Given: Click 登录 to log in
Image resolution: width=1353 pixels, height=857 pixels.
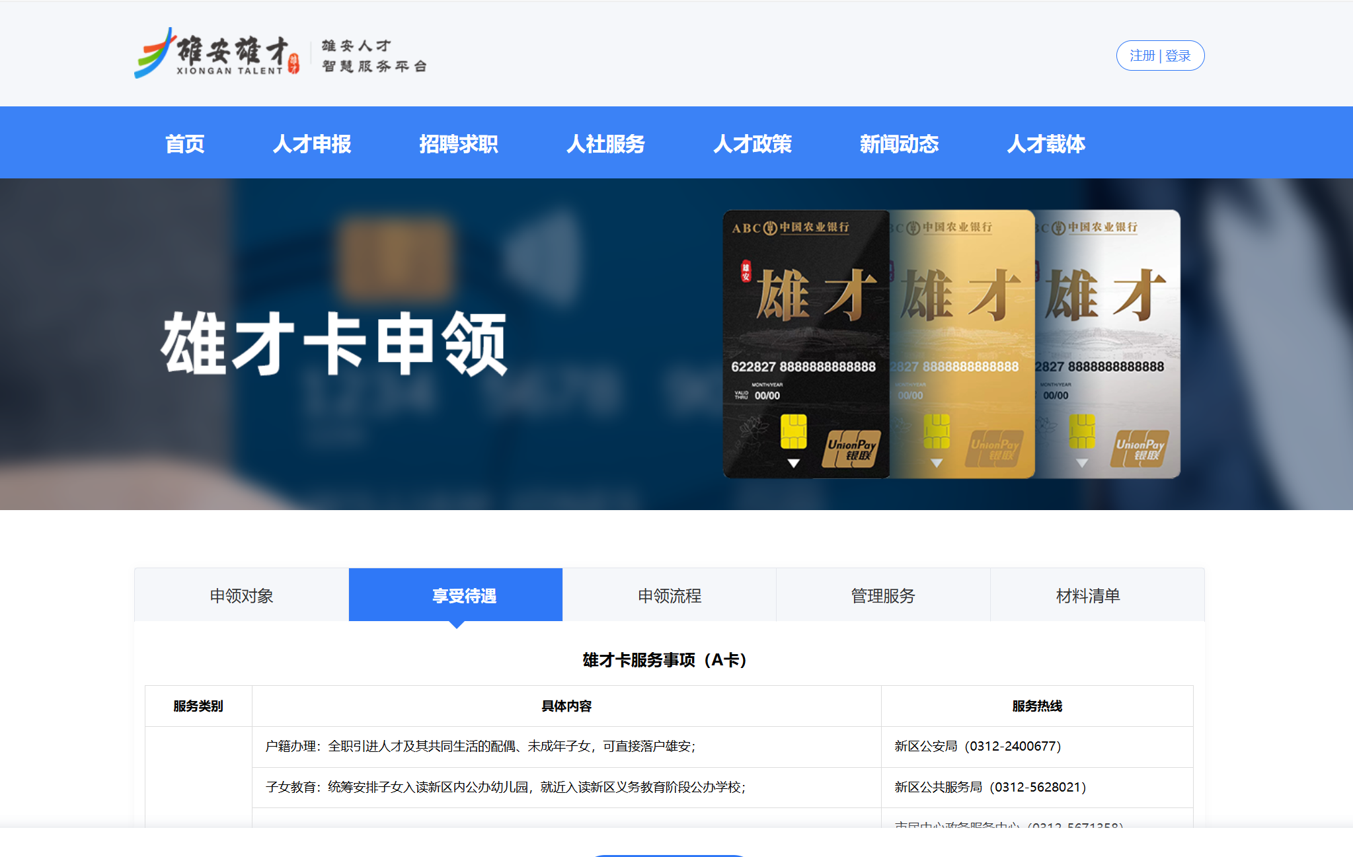Looking at the screenshot, I should pos(1178,56).
